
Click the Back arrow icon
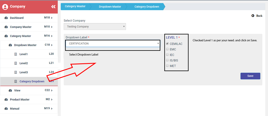[253, 16]
